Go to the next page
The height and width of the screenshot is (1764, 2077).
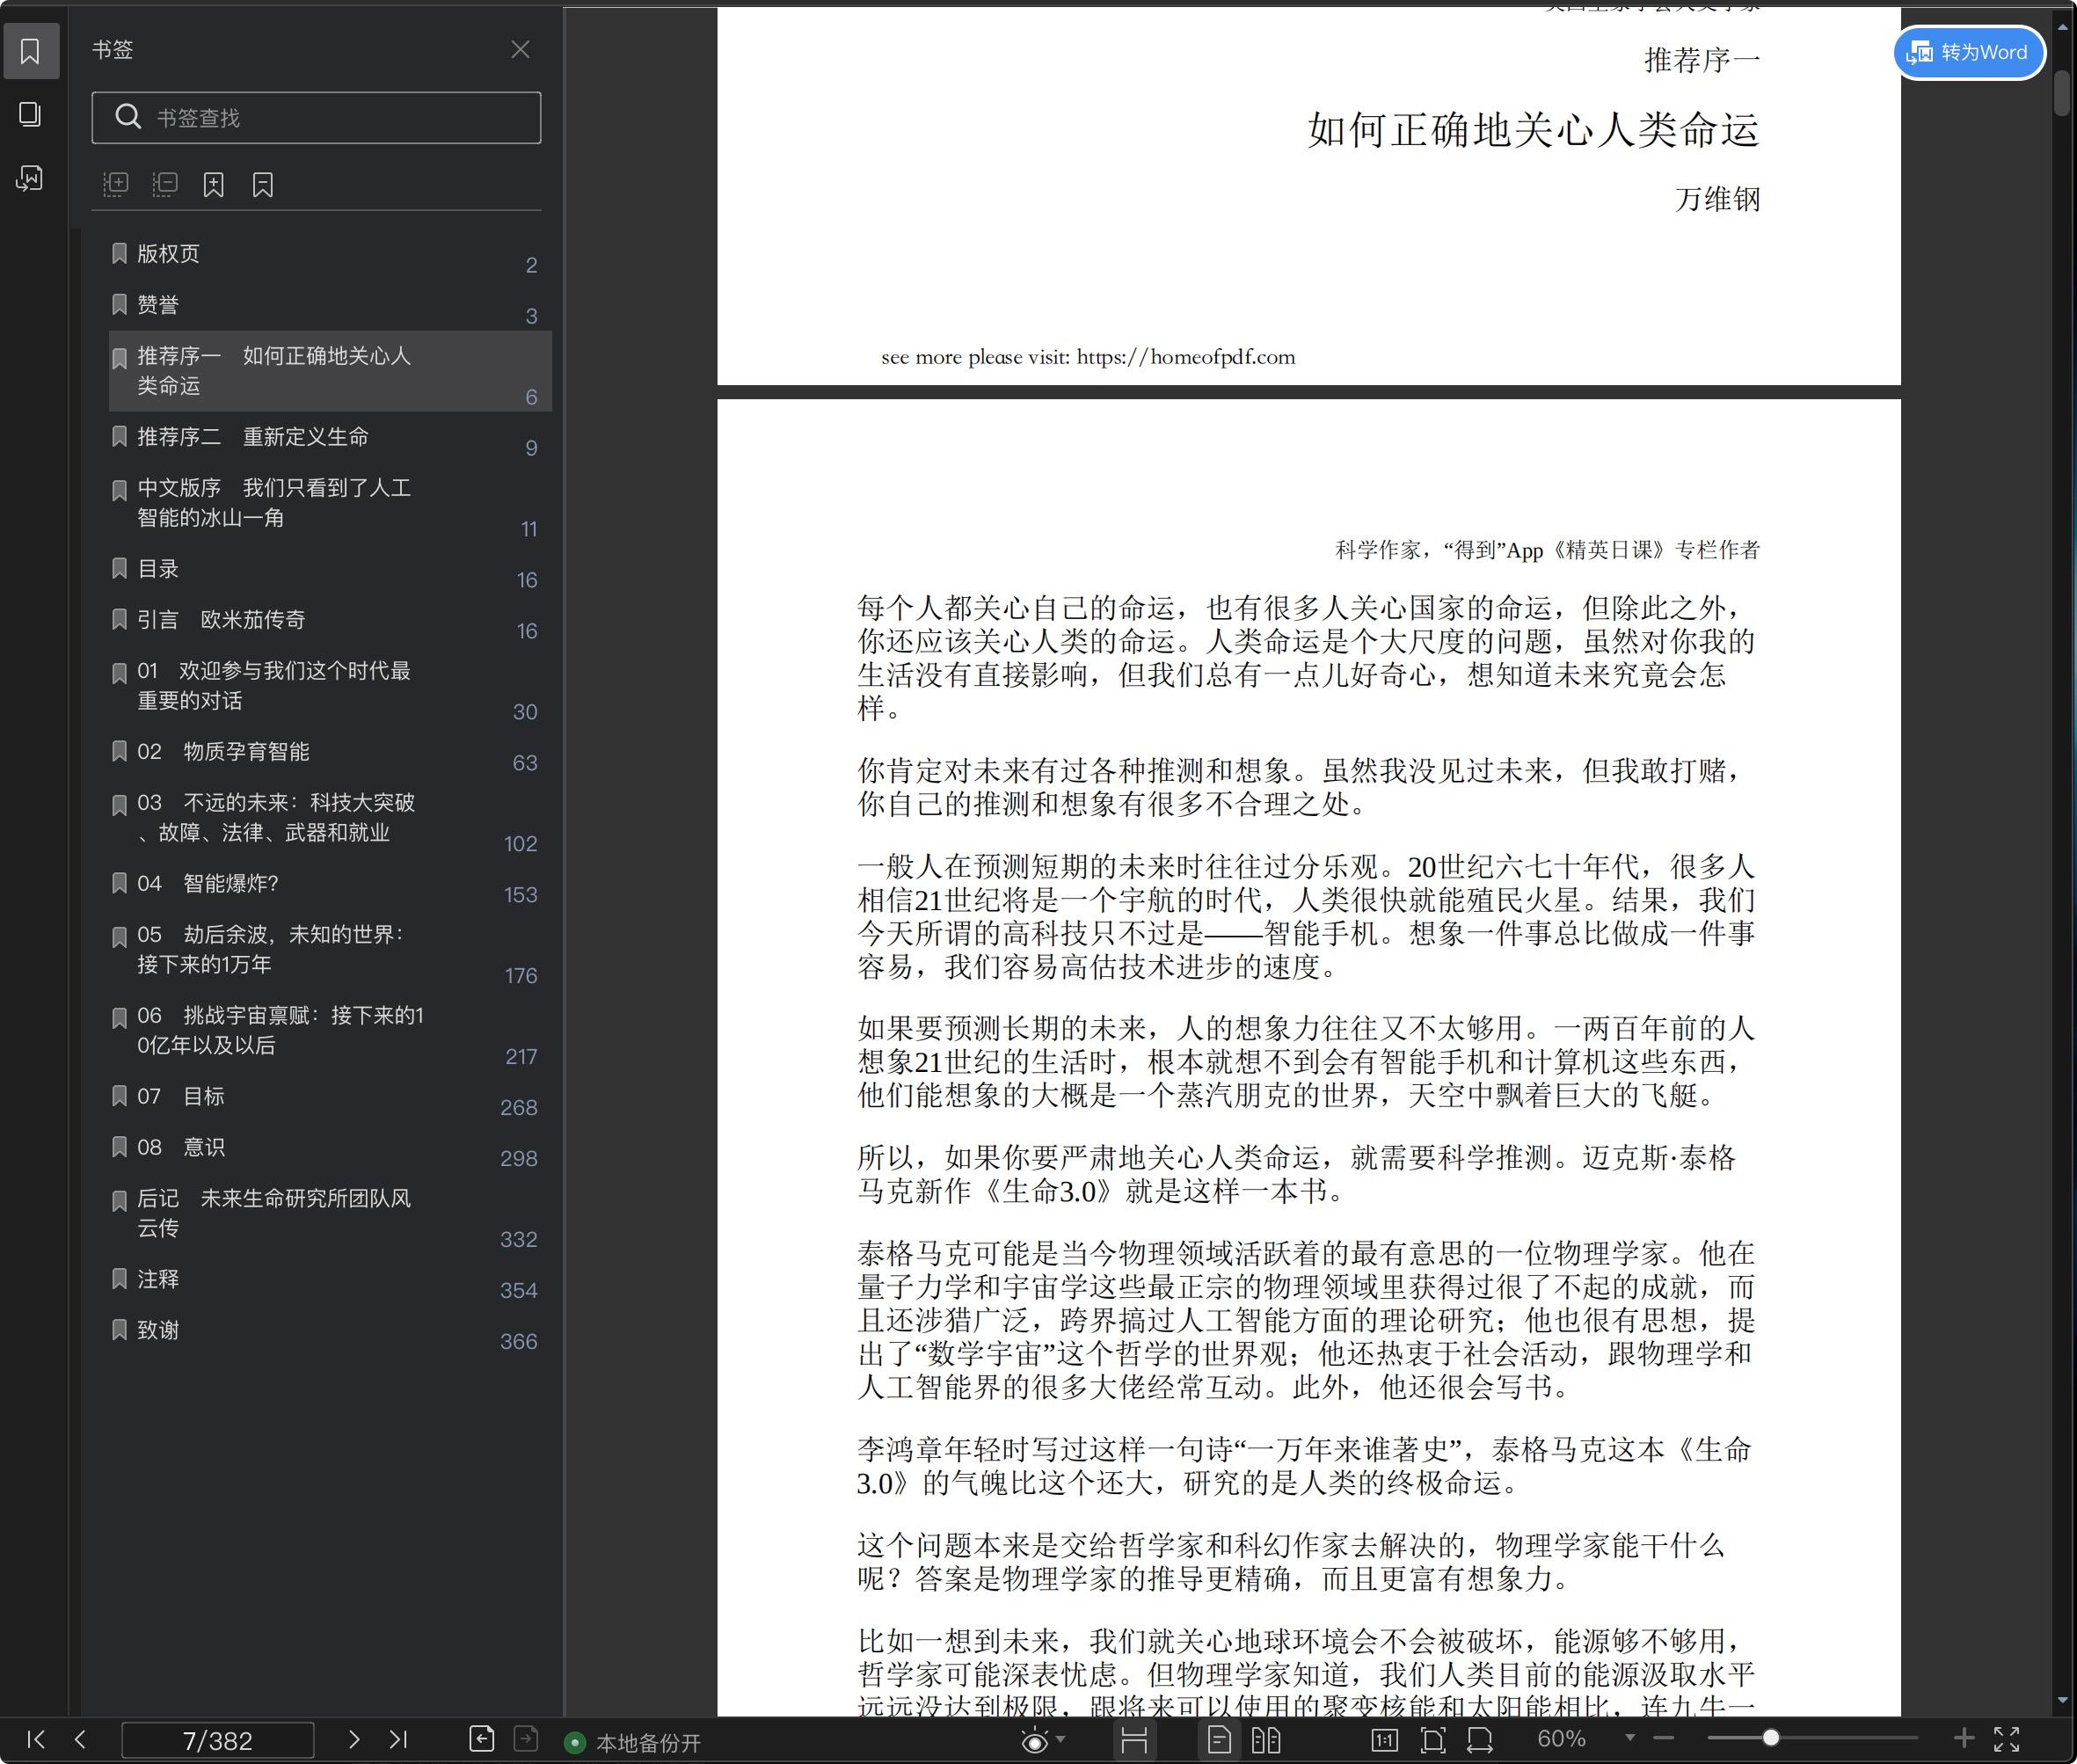[x=353, y=1739]
